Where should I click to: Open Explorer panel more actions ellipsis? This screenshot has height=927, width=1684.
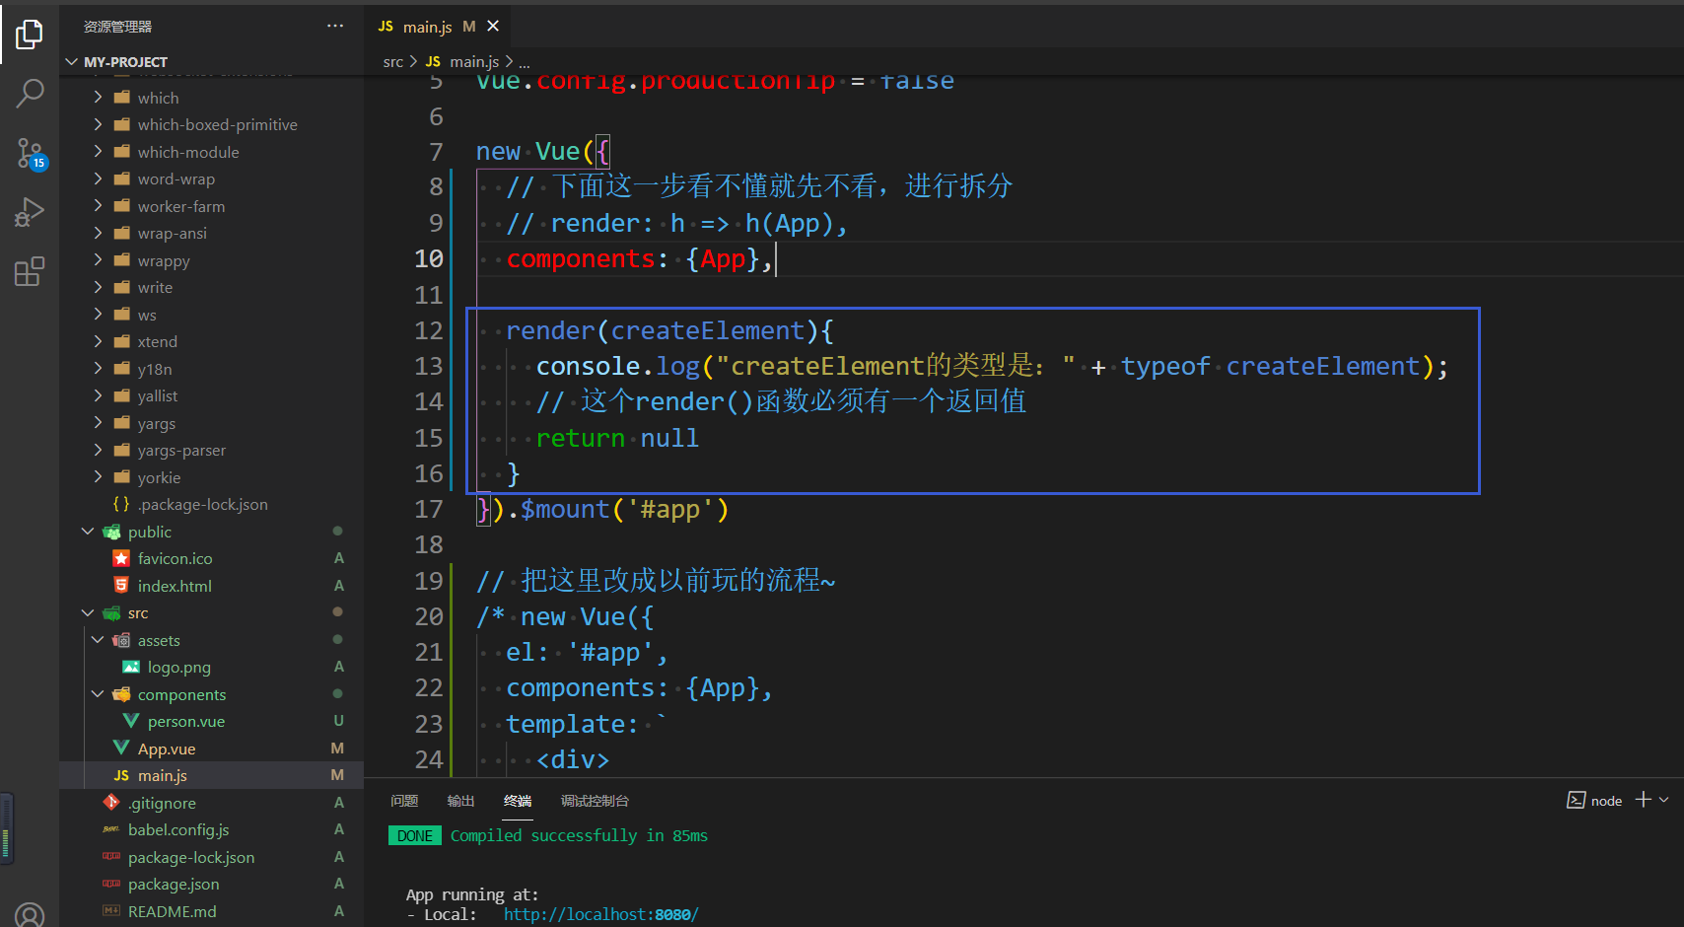[335, 26]
